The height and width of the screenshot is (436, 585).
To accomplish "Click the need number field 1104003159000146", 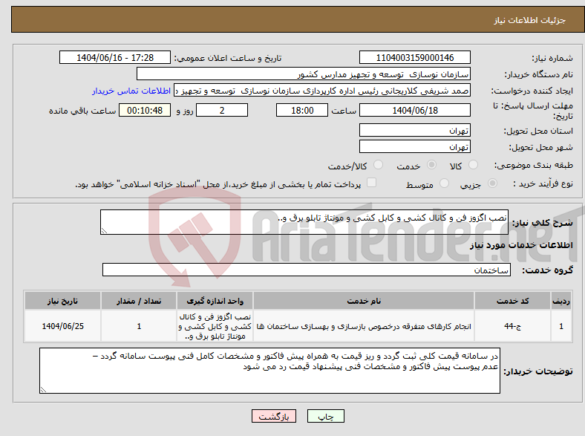I will pyautogui.click(x=414, y=57).
